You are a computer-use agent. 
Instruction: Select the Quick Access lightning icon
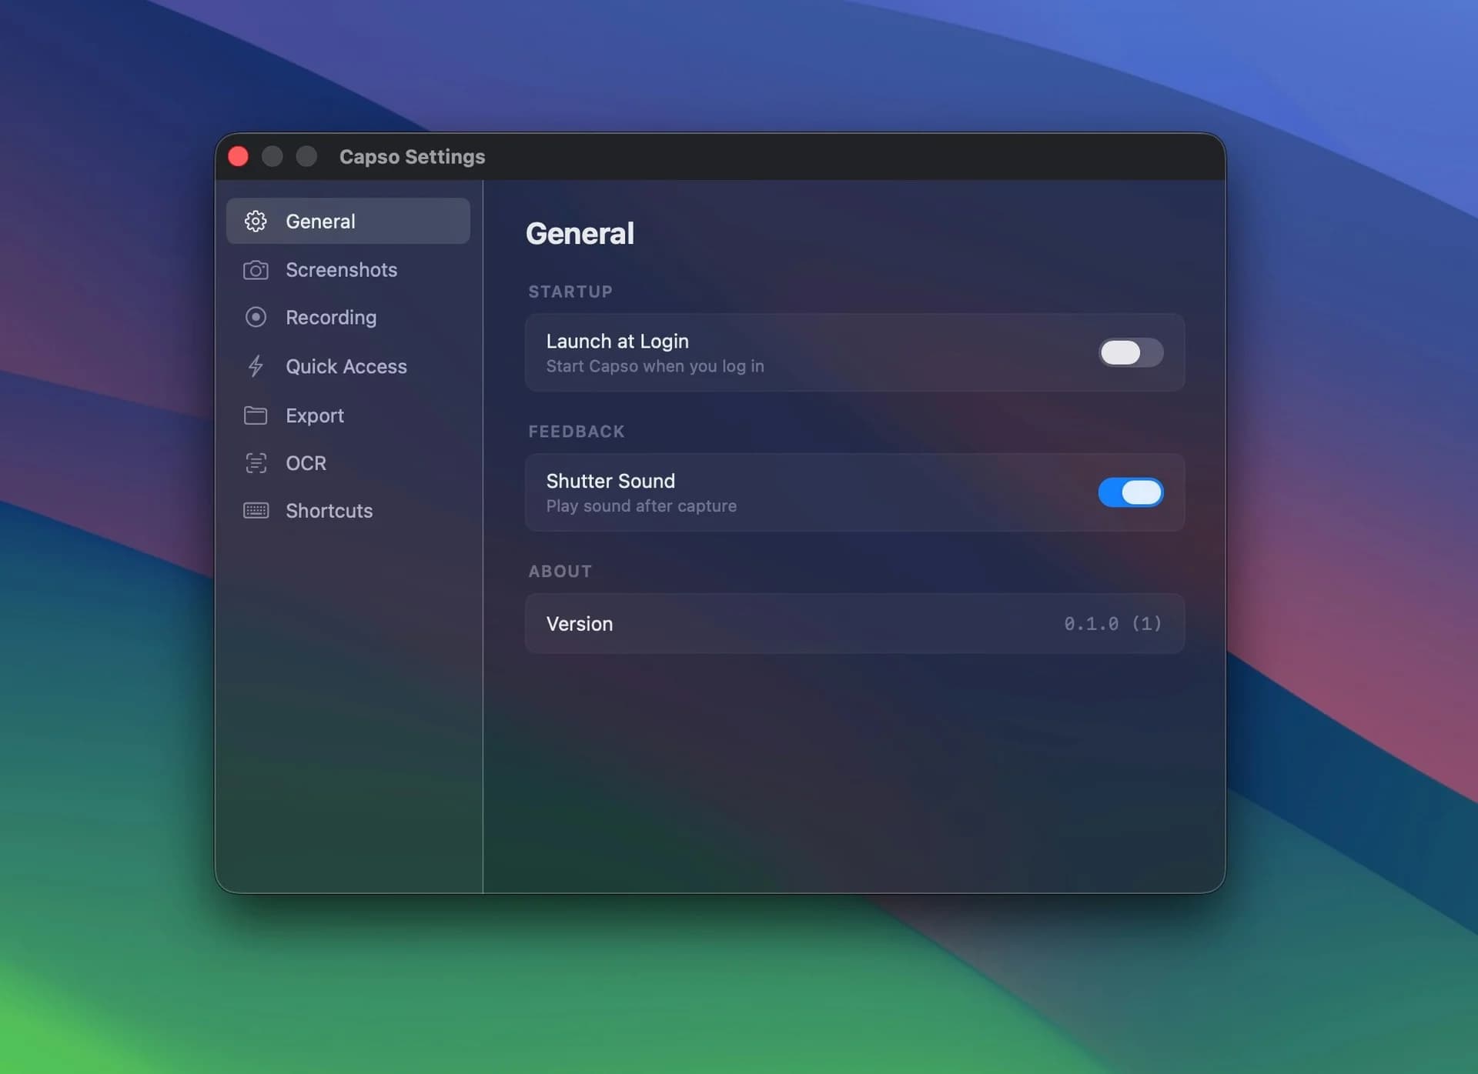coord(255,366)
